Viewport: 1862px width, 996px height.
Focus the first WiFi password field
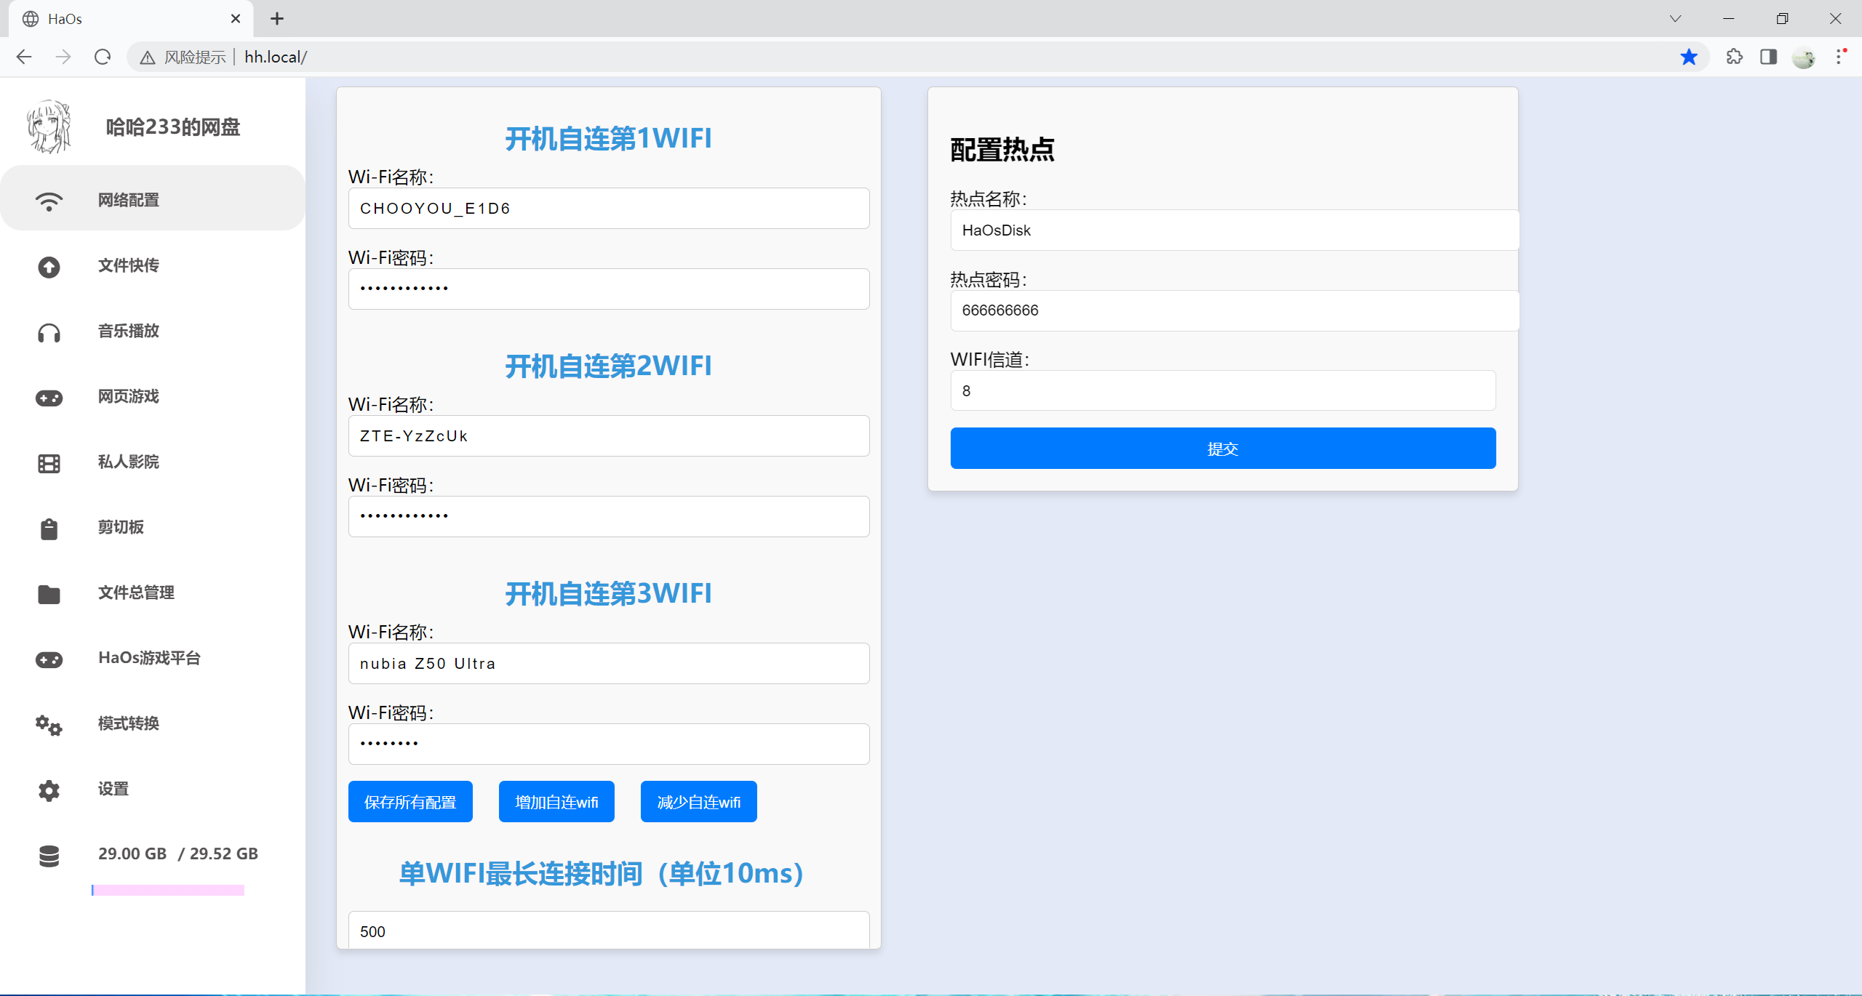point(609,289)
